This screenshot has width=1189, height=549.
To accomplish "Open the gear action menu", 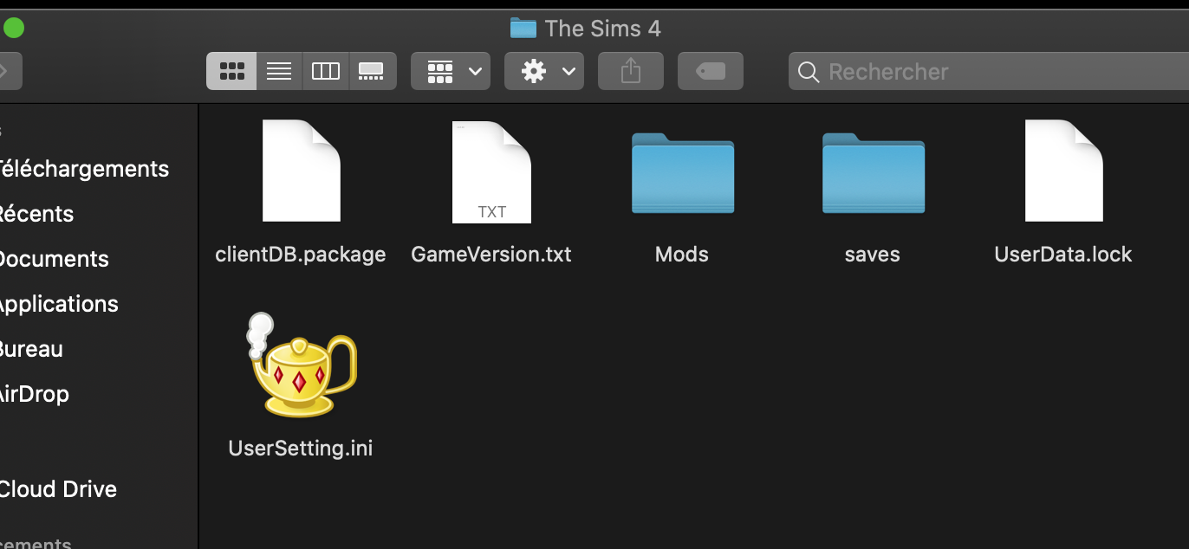I will pyautogui.click(x=544, y=71).
